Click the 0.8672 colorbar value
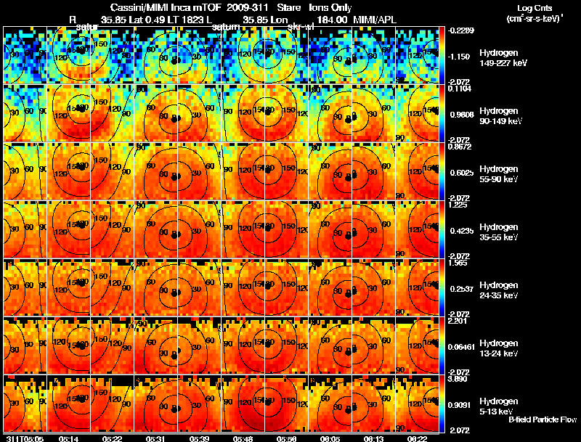Image resolution: width=581 pixels, height=442 pixels. click(460, 147)
